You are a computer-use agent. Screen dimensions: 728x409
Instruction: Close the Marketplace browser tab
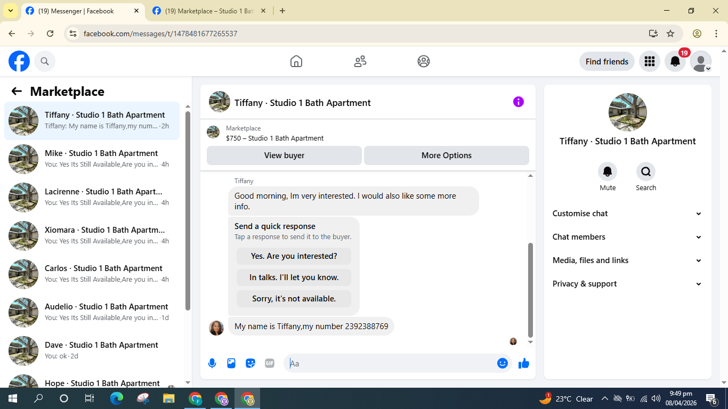point(263,11)
